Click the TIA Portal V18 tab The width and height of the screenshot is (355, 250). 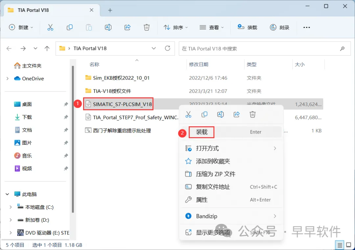(52, 10)
